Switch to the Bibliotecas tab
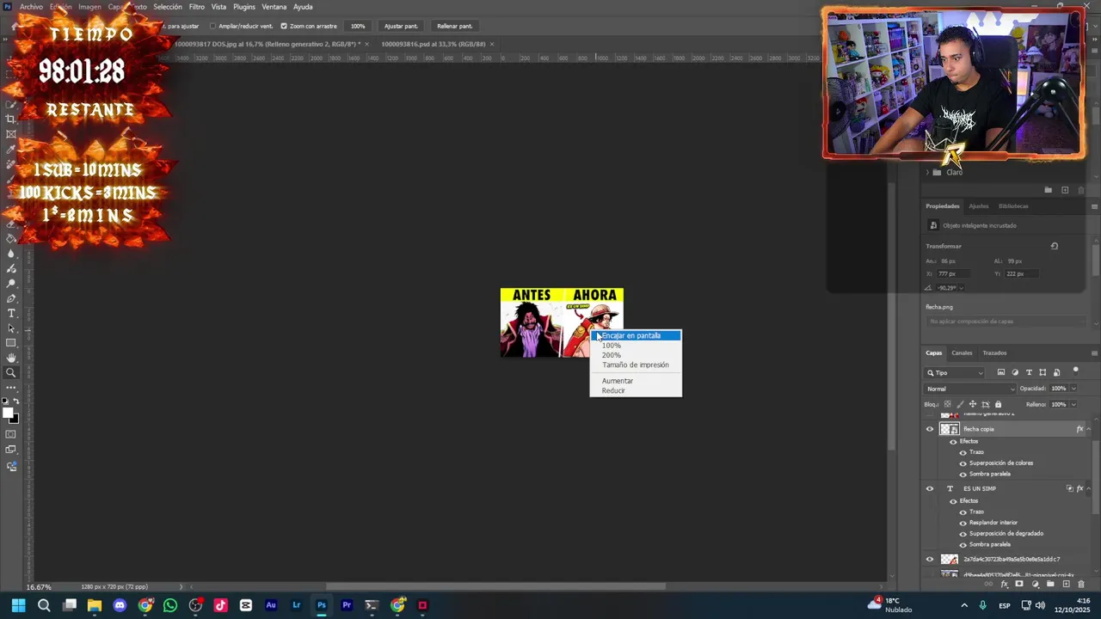Screen dimensions: 1101x619 point(1013,205)
